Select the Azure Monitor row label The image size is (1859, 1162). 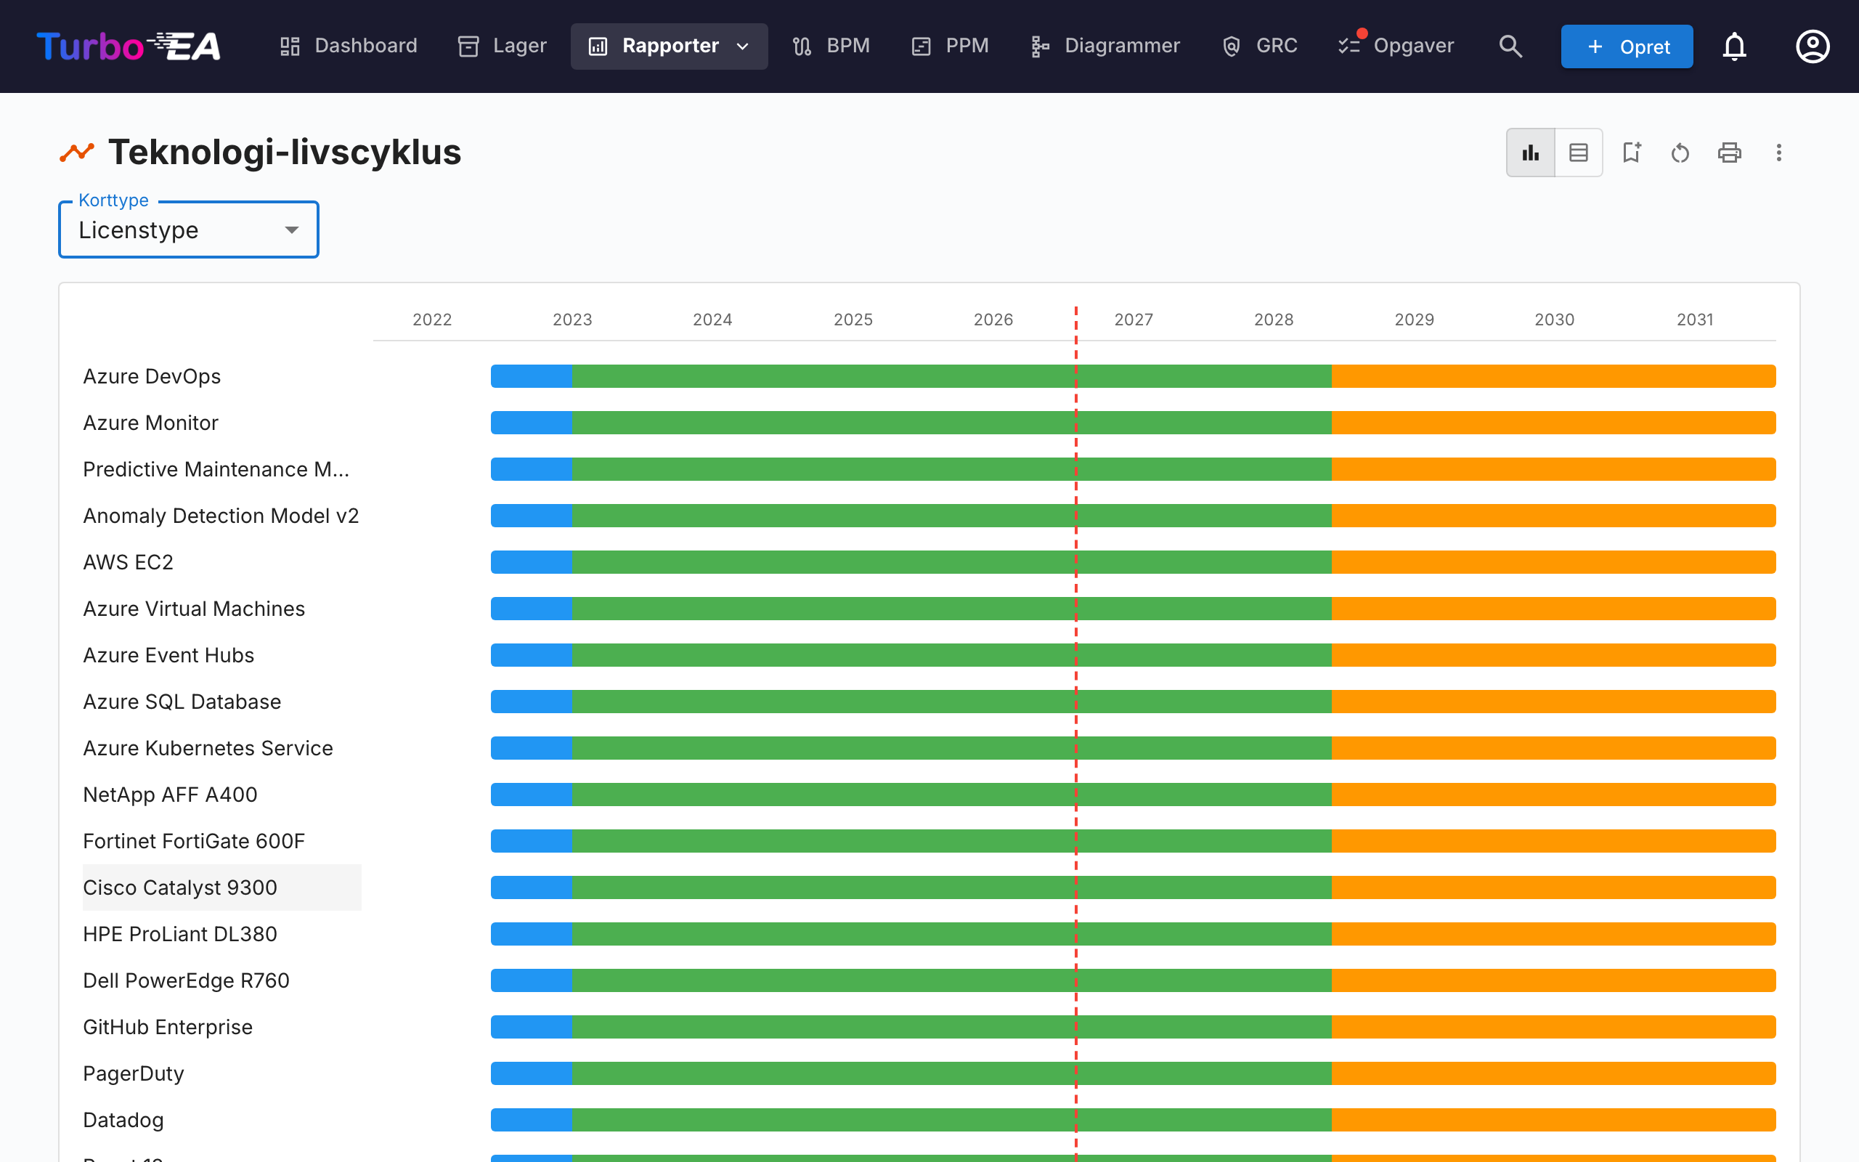[150, 423]
